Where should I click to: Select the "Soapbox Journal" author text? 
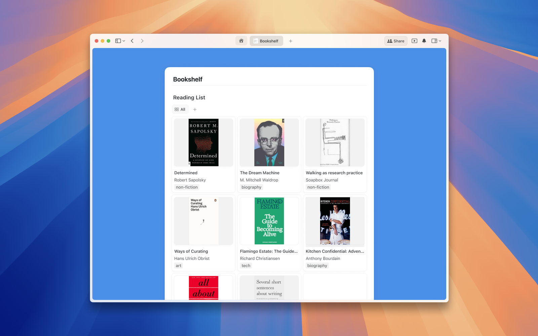coord(322,180)
